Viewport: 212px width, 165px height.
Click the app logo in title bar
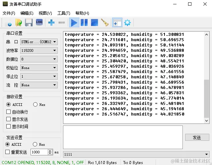click(5, 4)
